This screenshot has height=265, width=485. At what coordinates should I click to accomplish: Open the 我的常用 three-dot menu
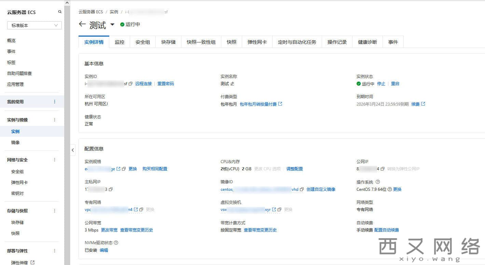click(x=55, y=102)
